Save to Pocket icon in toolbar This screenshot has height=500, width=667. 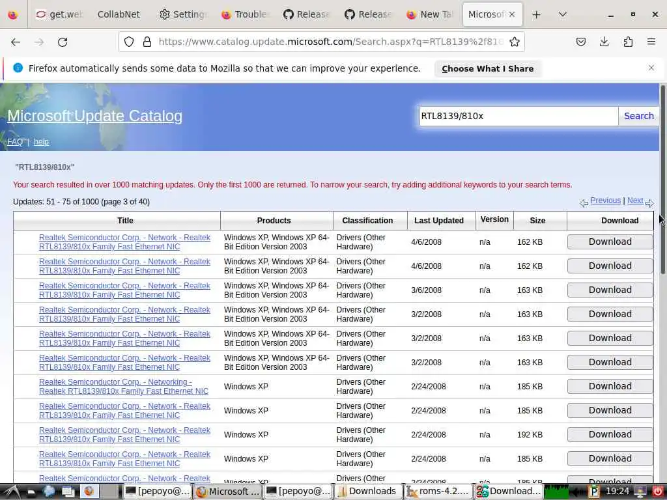pyautogui.click(x=580, y=42)
